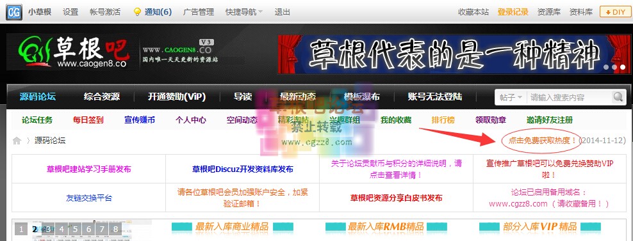Open 论坛任务 submenu link

[x=37, y=120]
